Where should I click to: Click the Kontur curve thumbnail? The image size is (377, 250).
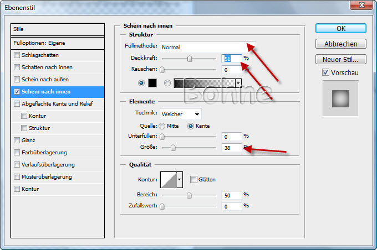(x=167, y=180)
